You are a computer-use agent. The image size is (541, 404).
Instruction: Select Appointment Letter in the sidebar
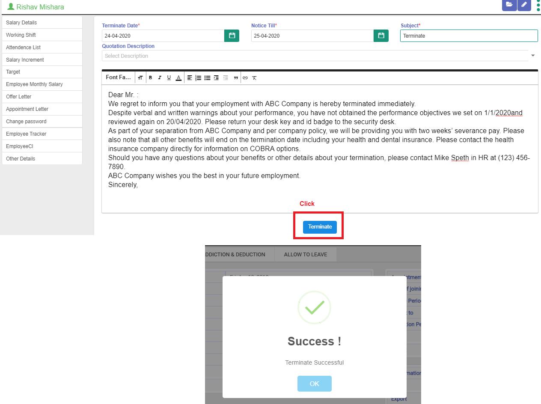pyautogui.click(x=28, y=109)
